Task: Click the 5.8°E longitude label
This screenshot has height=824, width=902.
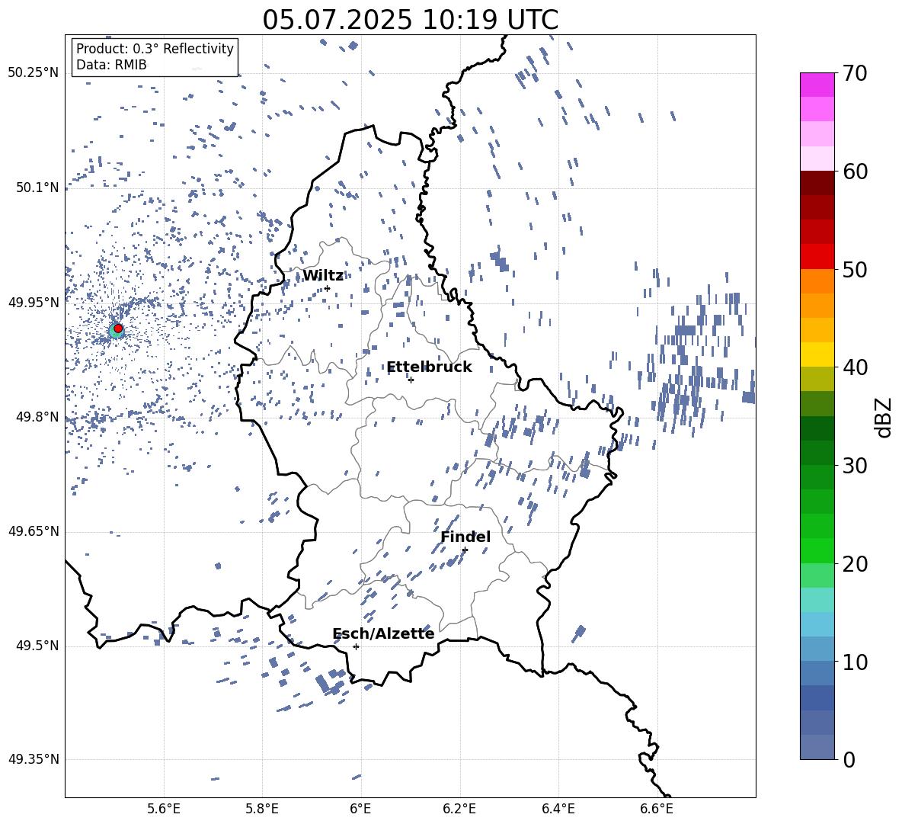Action: [x=262, y=809]
